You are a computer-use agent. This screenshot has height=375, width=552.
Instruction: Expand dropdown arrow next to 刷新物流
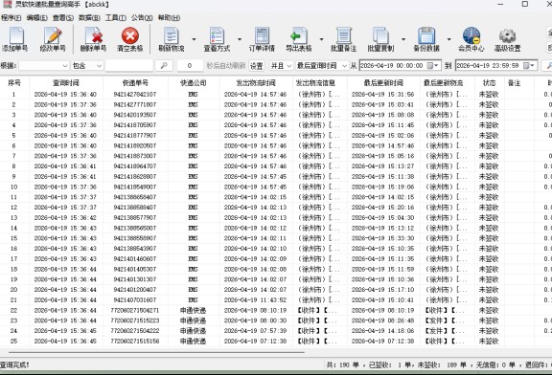tap(194, 39)
